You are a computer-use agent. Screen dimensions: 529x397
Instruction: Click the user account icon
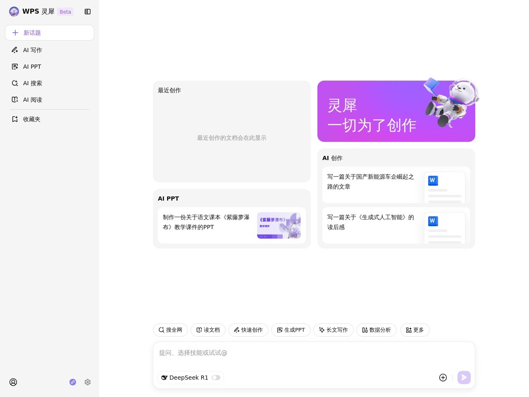pos(13,382)
